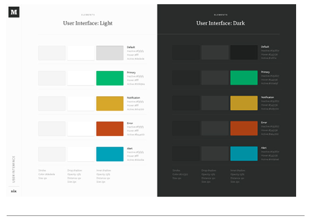Click the green Primary swatch in Dark UI
The image size is (310, 219).
point(244,78)
